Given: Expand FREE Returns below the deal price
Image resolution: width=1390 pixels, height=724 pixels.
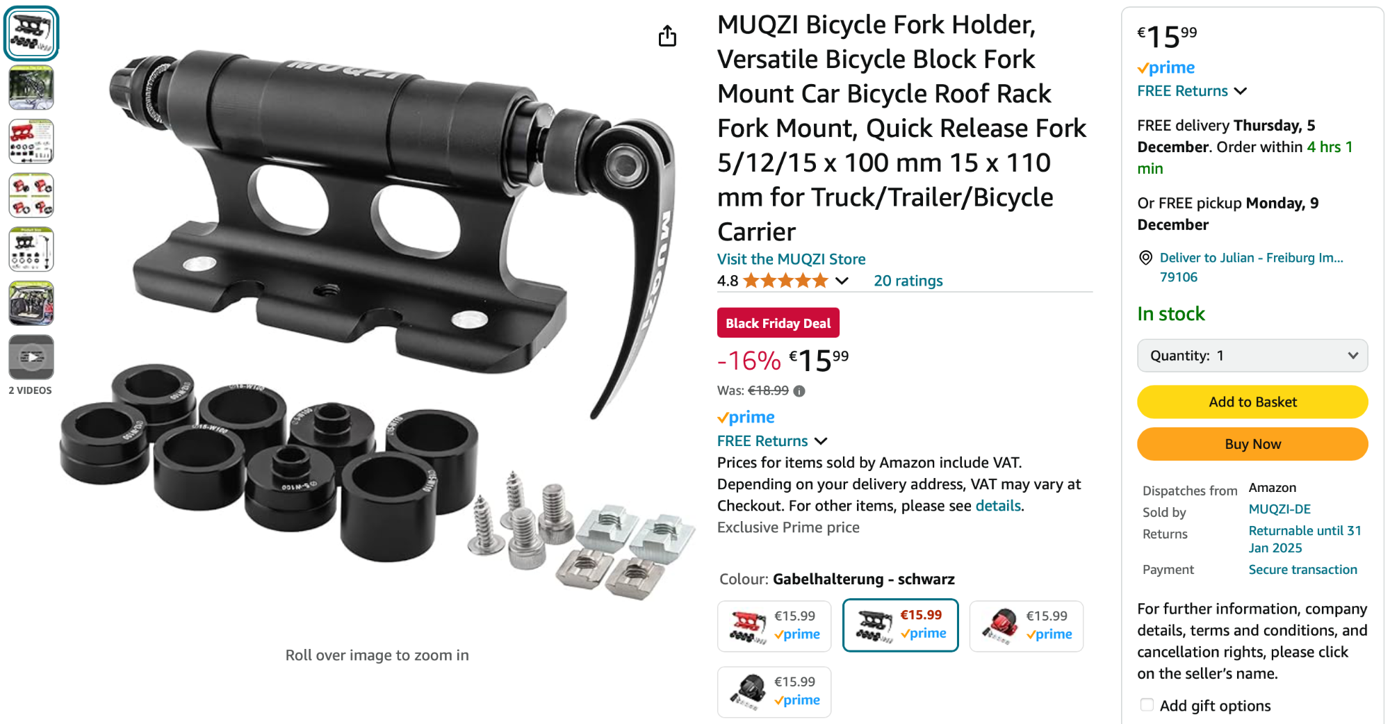Looking at the screenshot, I should pos(772,441).
